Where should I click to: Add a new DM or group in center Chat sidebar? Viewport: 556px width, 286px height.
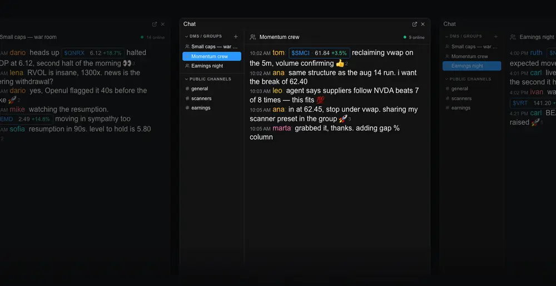tap(236, 37)
